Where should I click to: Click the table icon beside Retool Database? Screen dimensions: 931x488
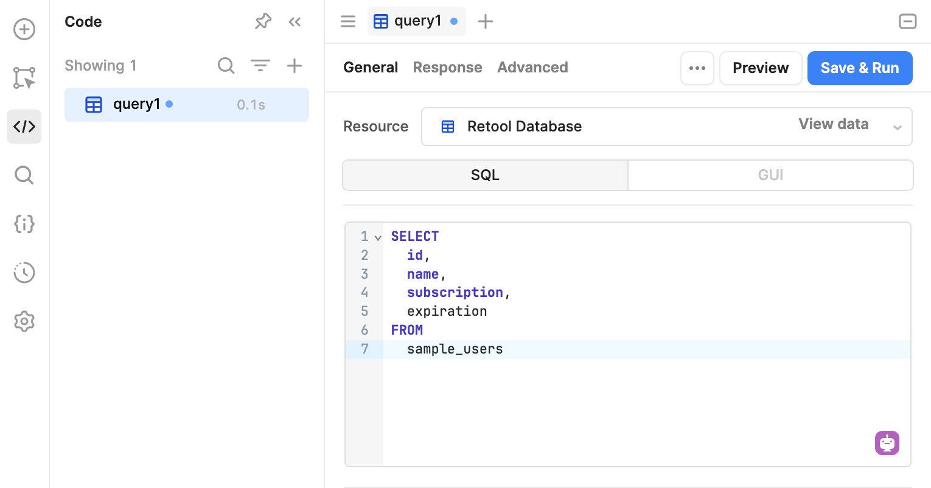coord(448,127)
